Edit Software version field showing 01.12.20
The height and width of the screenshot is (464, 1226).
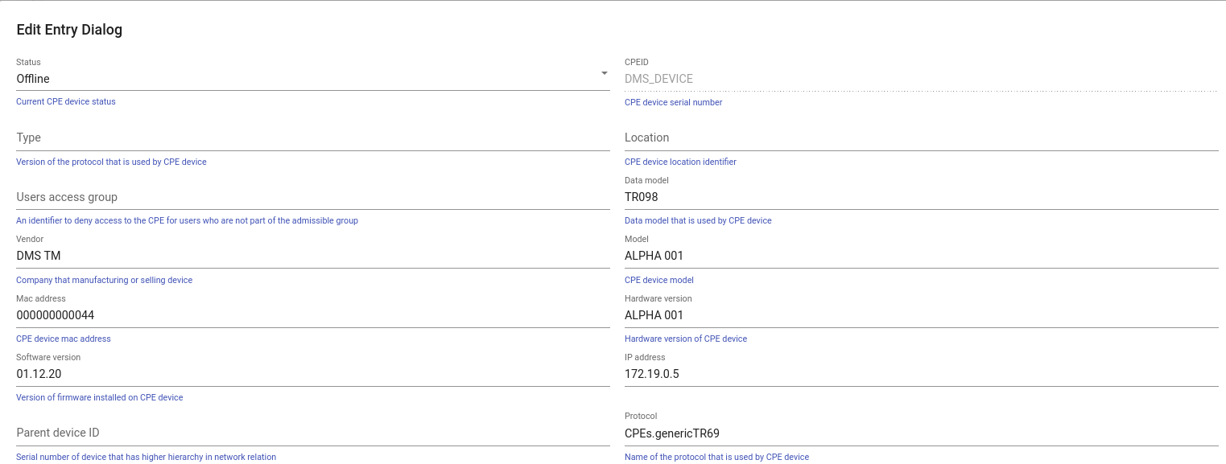click(x=312, y=374)
